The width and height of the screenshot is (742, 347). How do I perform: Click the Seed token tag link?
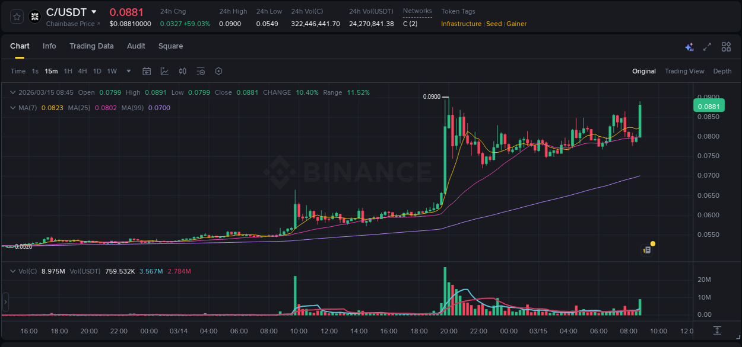pyautogui.click(x=494, y=24)
